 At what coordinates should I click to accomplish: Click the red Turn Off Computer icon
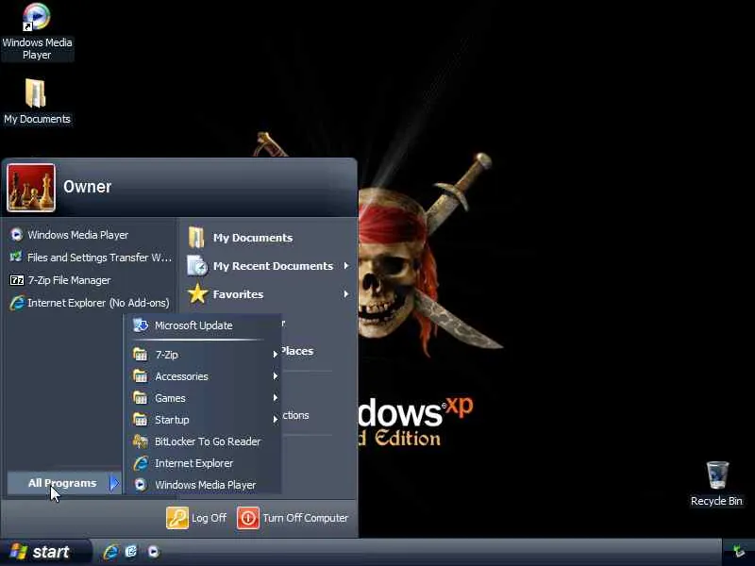(x=248, y=518)
